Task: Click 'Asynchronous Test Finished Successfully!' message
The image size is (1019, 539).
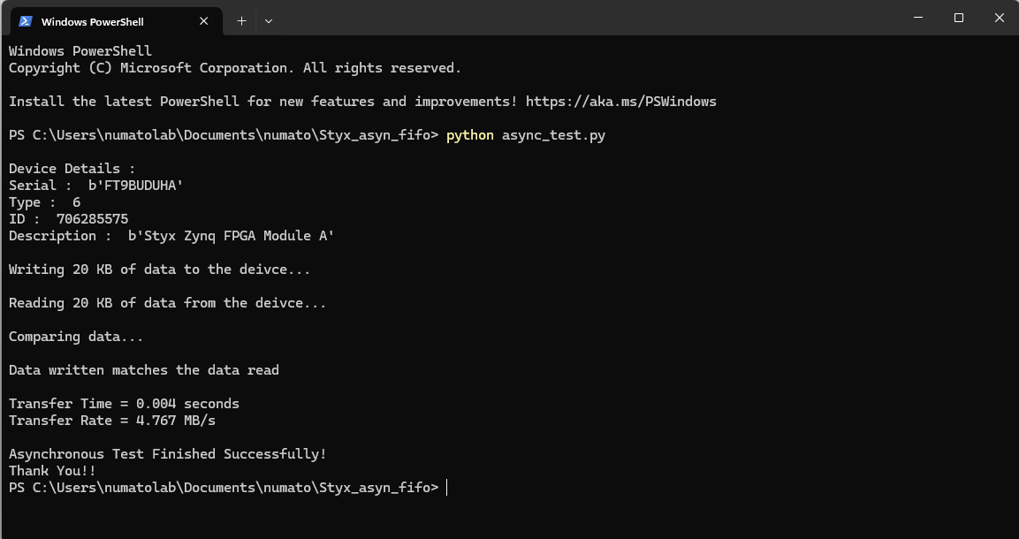Action: [168, 454]
